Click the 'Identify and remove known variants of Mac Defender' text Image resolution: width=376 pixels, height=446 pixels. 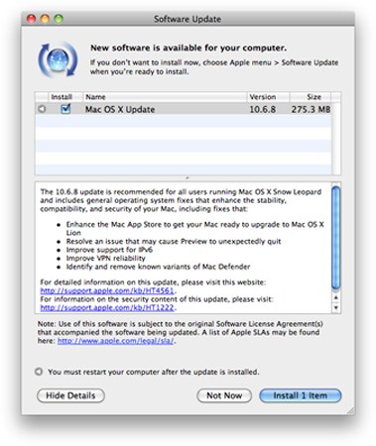158,267
